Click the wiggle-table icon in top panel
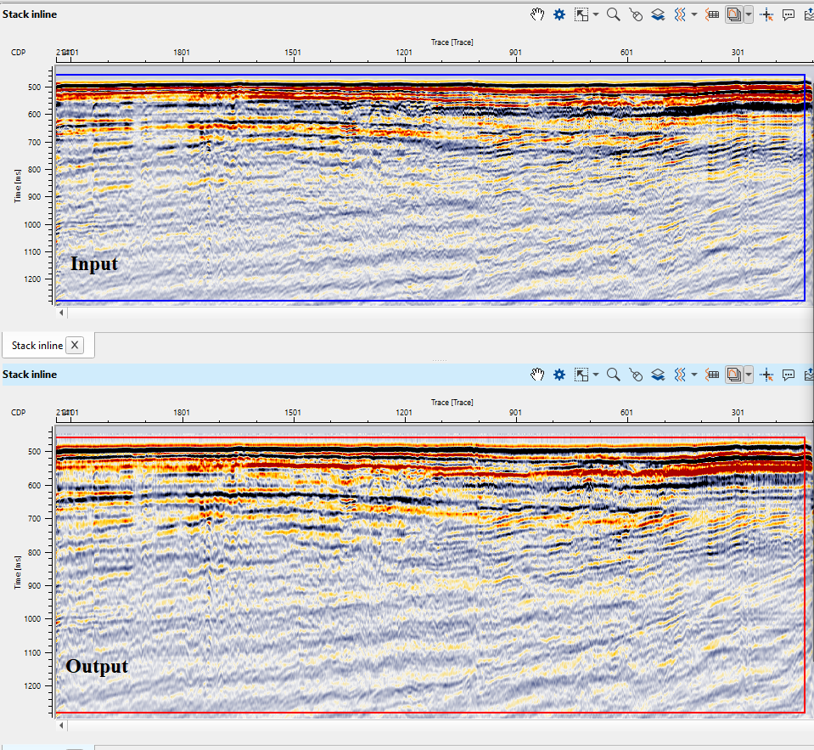This screenshot has width=814, height=750. [x=713, y=14]
